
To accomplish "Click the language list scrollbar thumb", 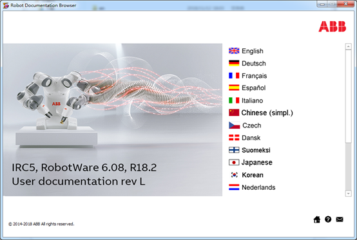I will [x=349, y=97].
